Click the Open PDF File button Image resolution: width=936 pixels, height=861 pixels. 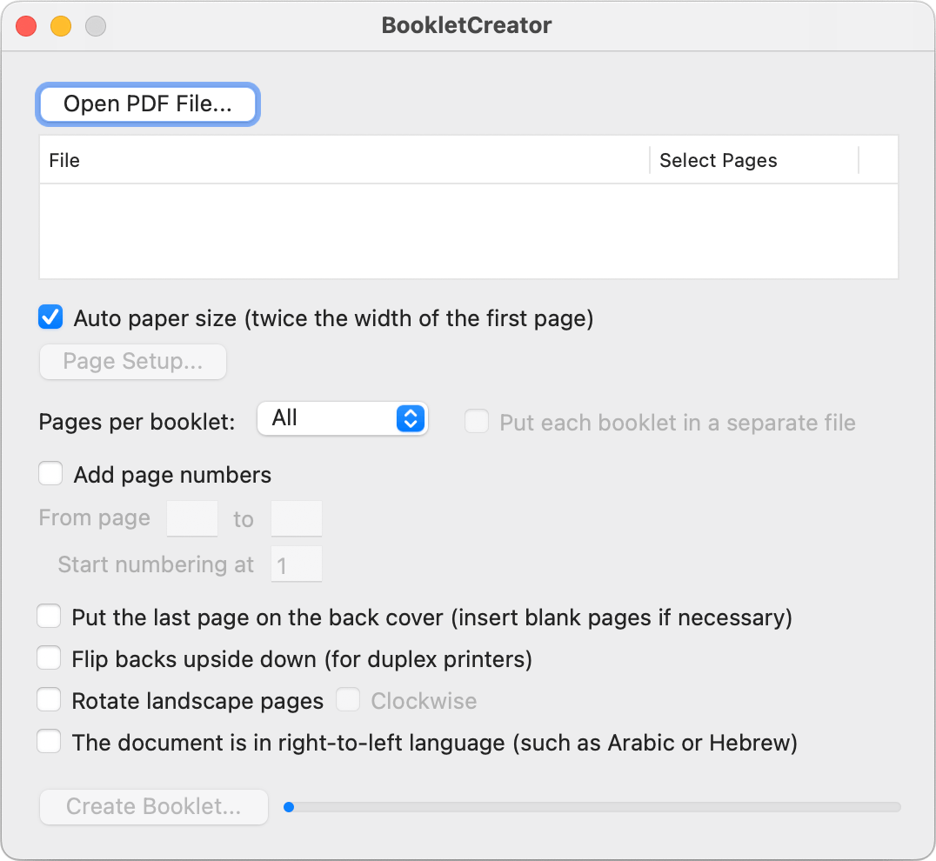(x=147, y=104)
